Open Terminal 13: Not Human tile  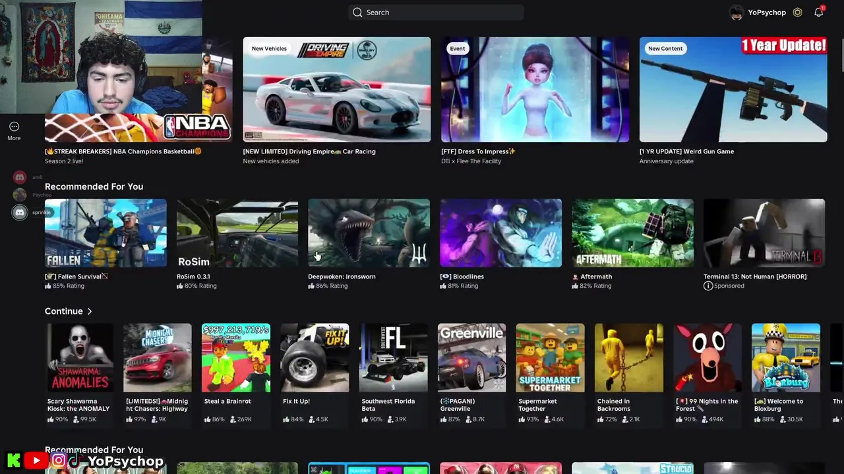click(x=764, y=233)
